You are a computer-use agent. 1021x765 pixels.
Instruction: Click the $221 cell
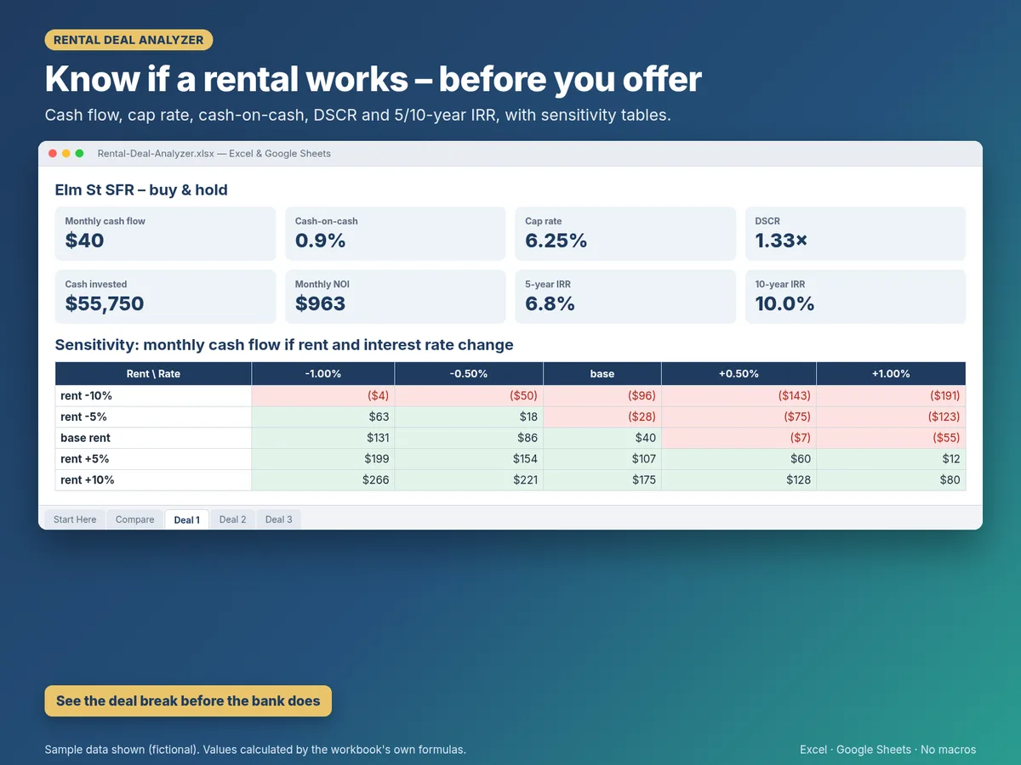(x=469, y=480)
